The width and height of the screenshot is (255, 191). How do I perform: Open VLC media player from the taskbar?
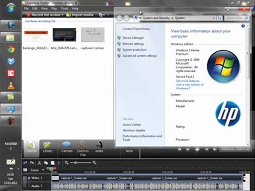click(11, 85)
